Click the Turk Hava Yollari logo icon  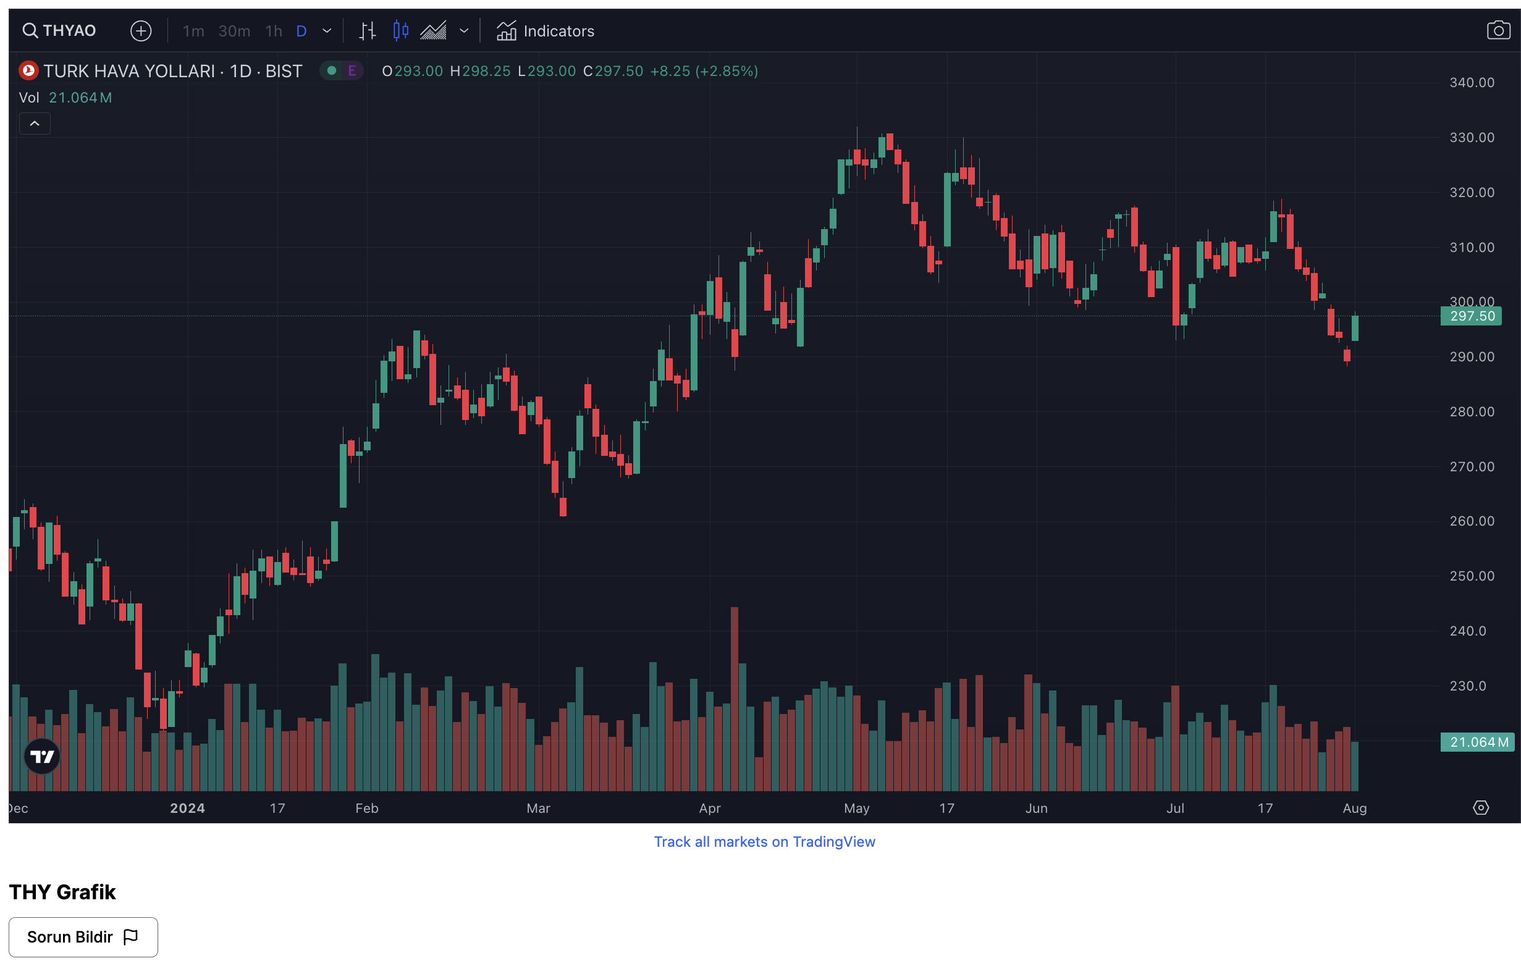[x=28, y=70]
